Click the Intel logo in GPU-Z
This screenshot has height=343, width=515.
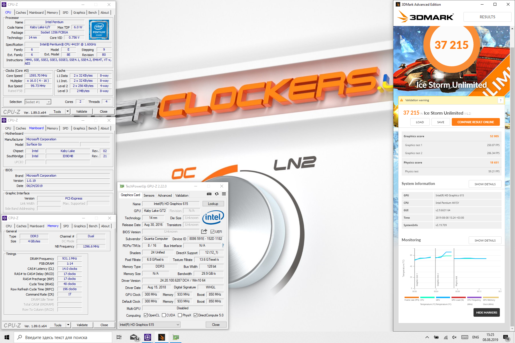[213, 218]
